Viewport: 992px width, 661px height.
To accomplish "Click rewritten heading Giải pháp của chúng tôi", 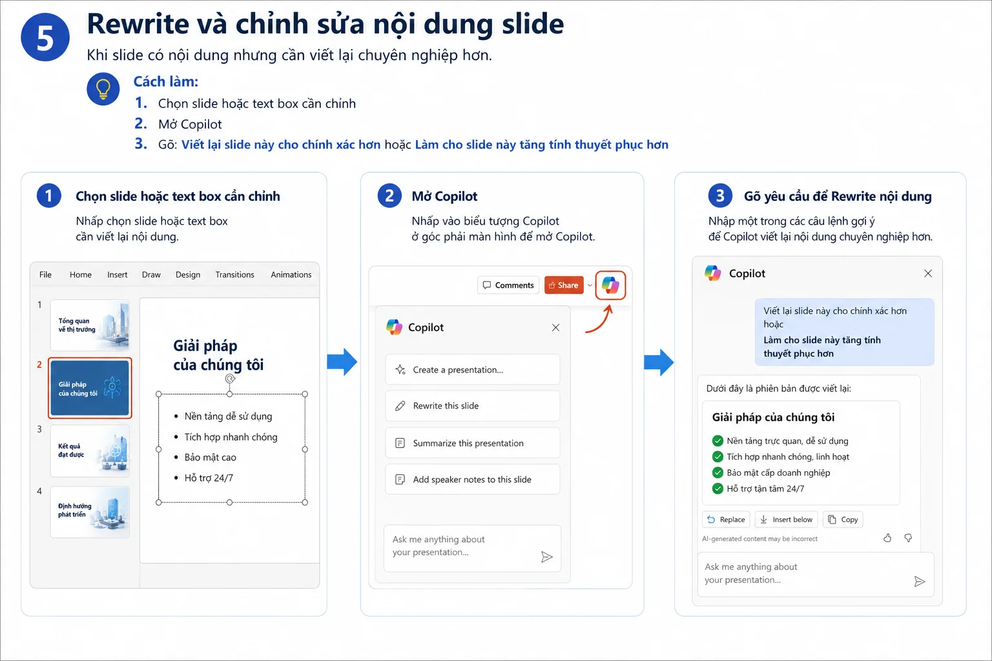I will tap(774, 417).
